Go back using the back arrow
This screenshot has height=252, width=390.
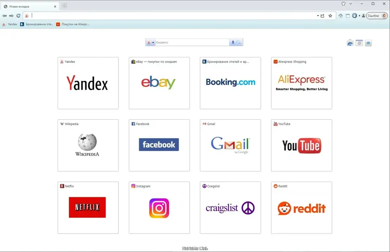4,16
